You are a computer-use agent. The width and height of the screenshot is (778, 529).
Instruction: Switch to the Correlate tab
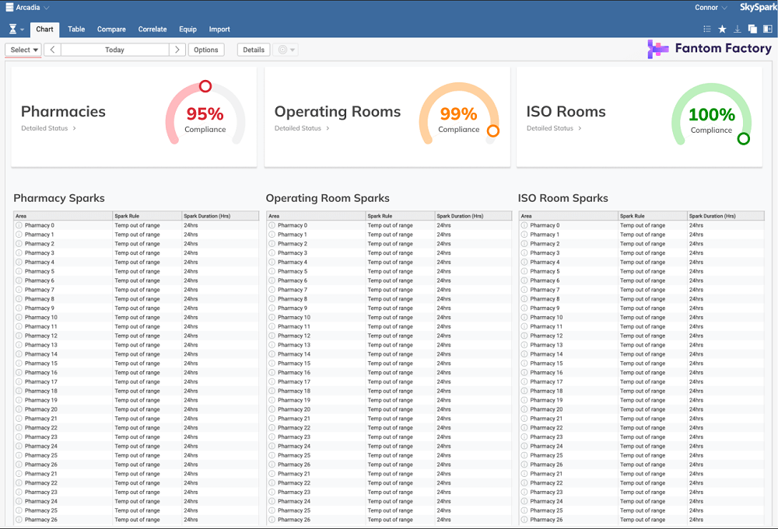pyautogui.click(x=152, y=30)
